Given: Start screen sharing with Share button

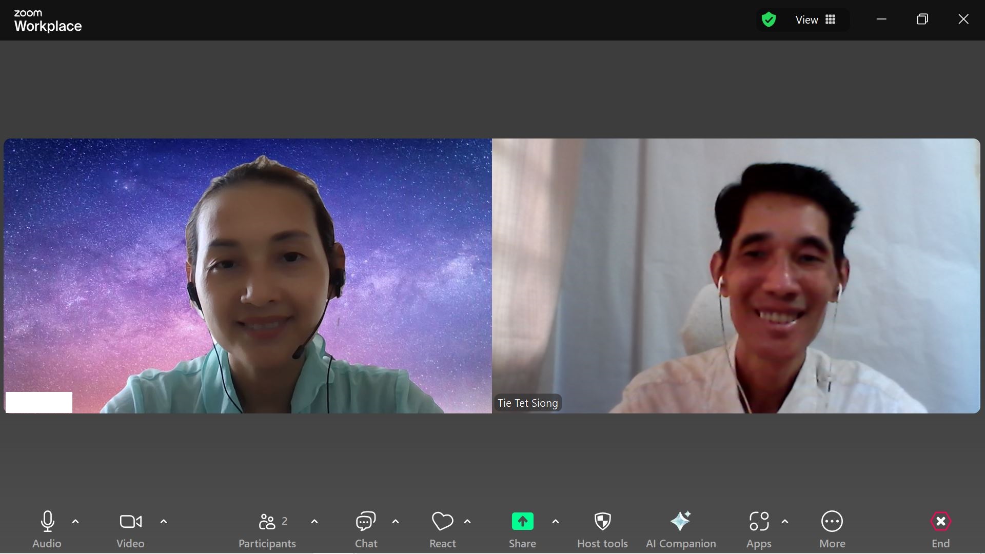Looking at the screenshot, I should pos(522,522).
